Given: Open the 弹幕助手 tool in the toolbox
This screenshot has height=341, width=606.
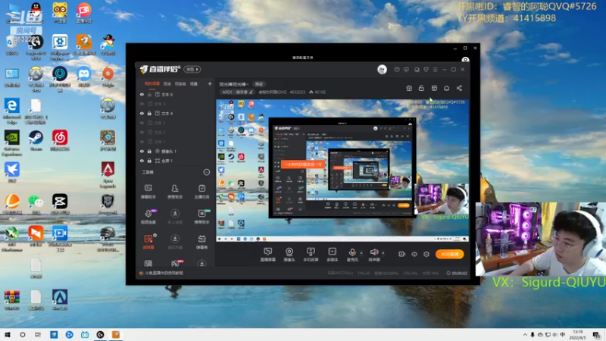Looking at the screenshot, I should [x=148, y=192].
